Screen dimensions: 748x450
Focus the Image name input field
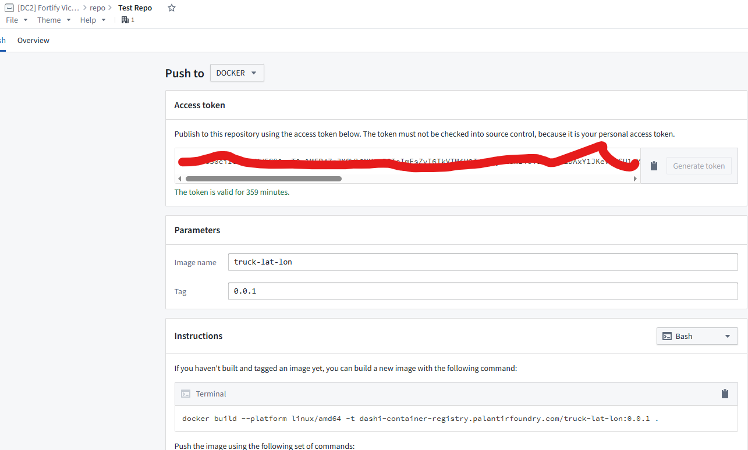point(483,262)
